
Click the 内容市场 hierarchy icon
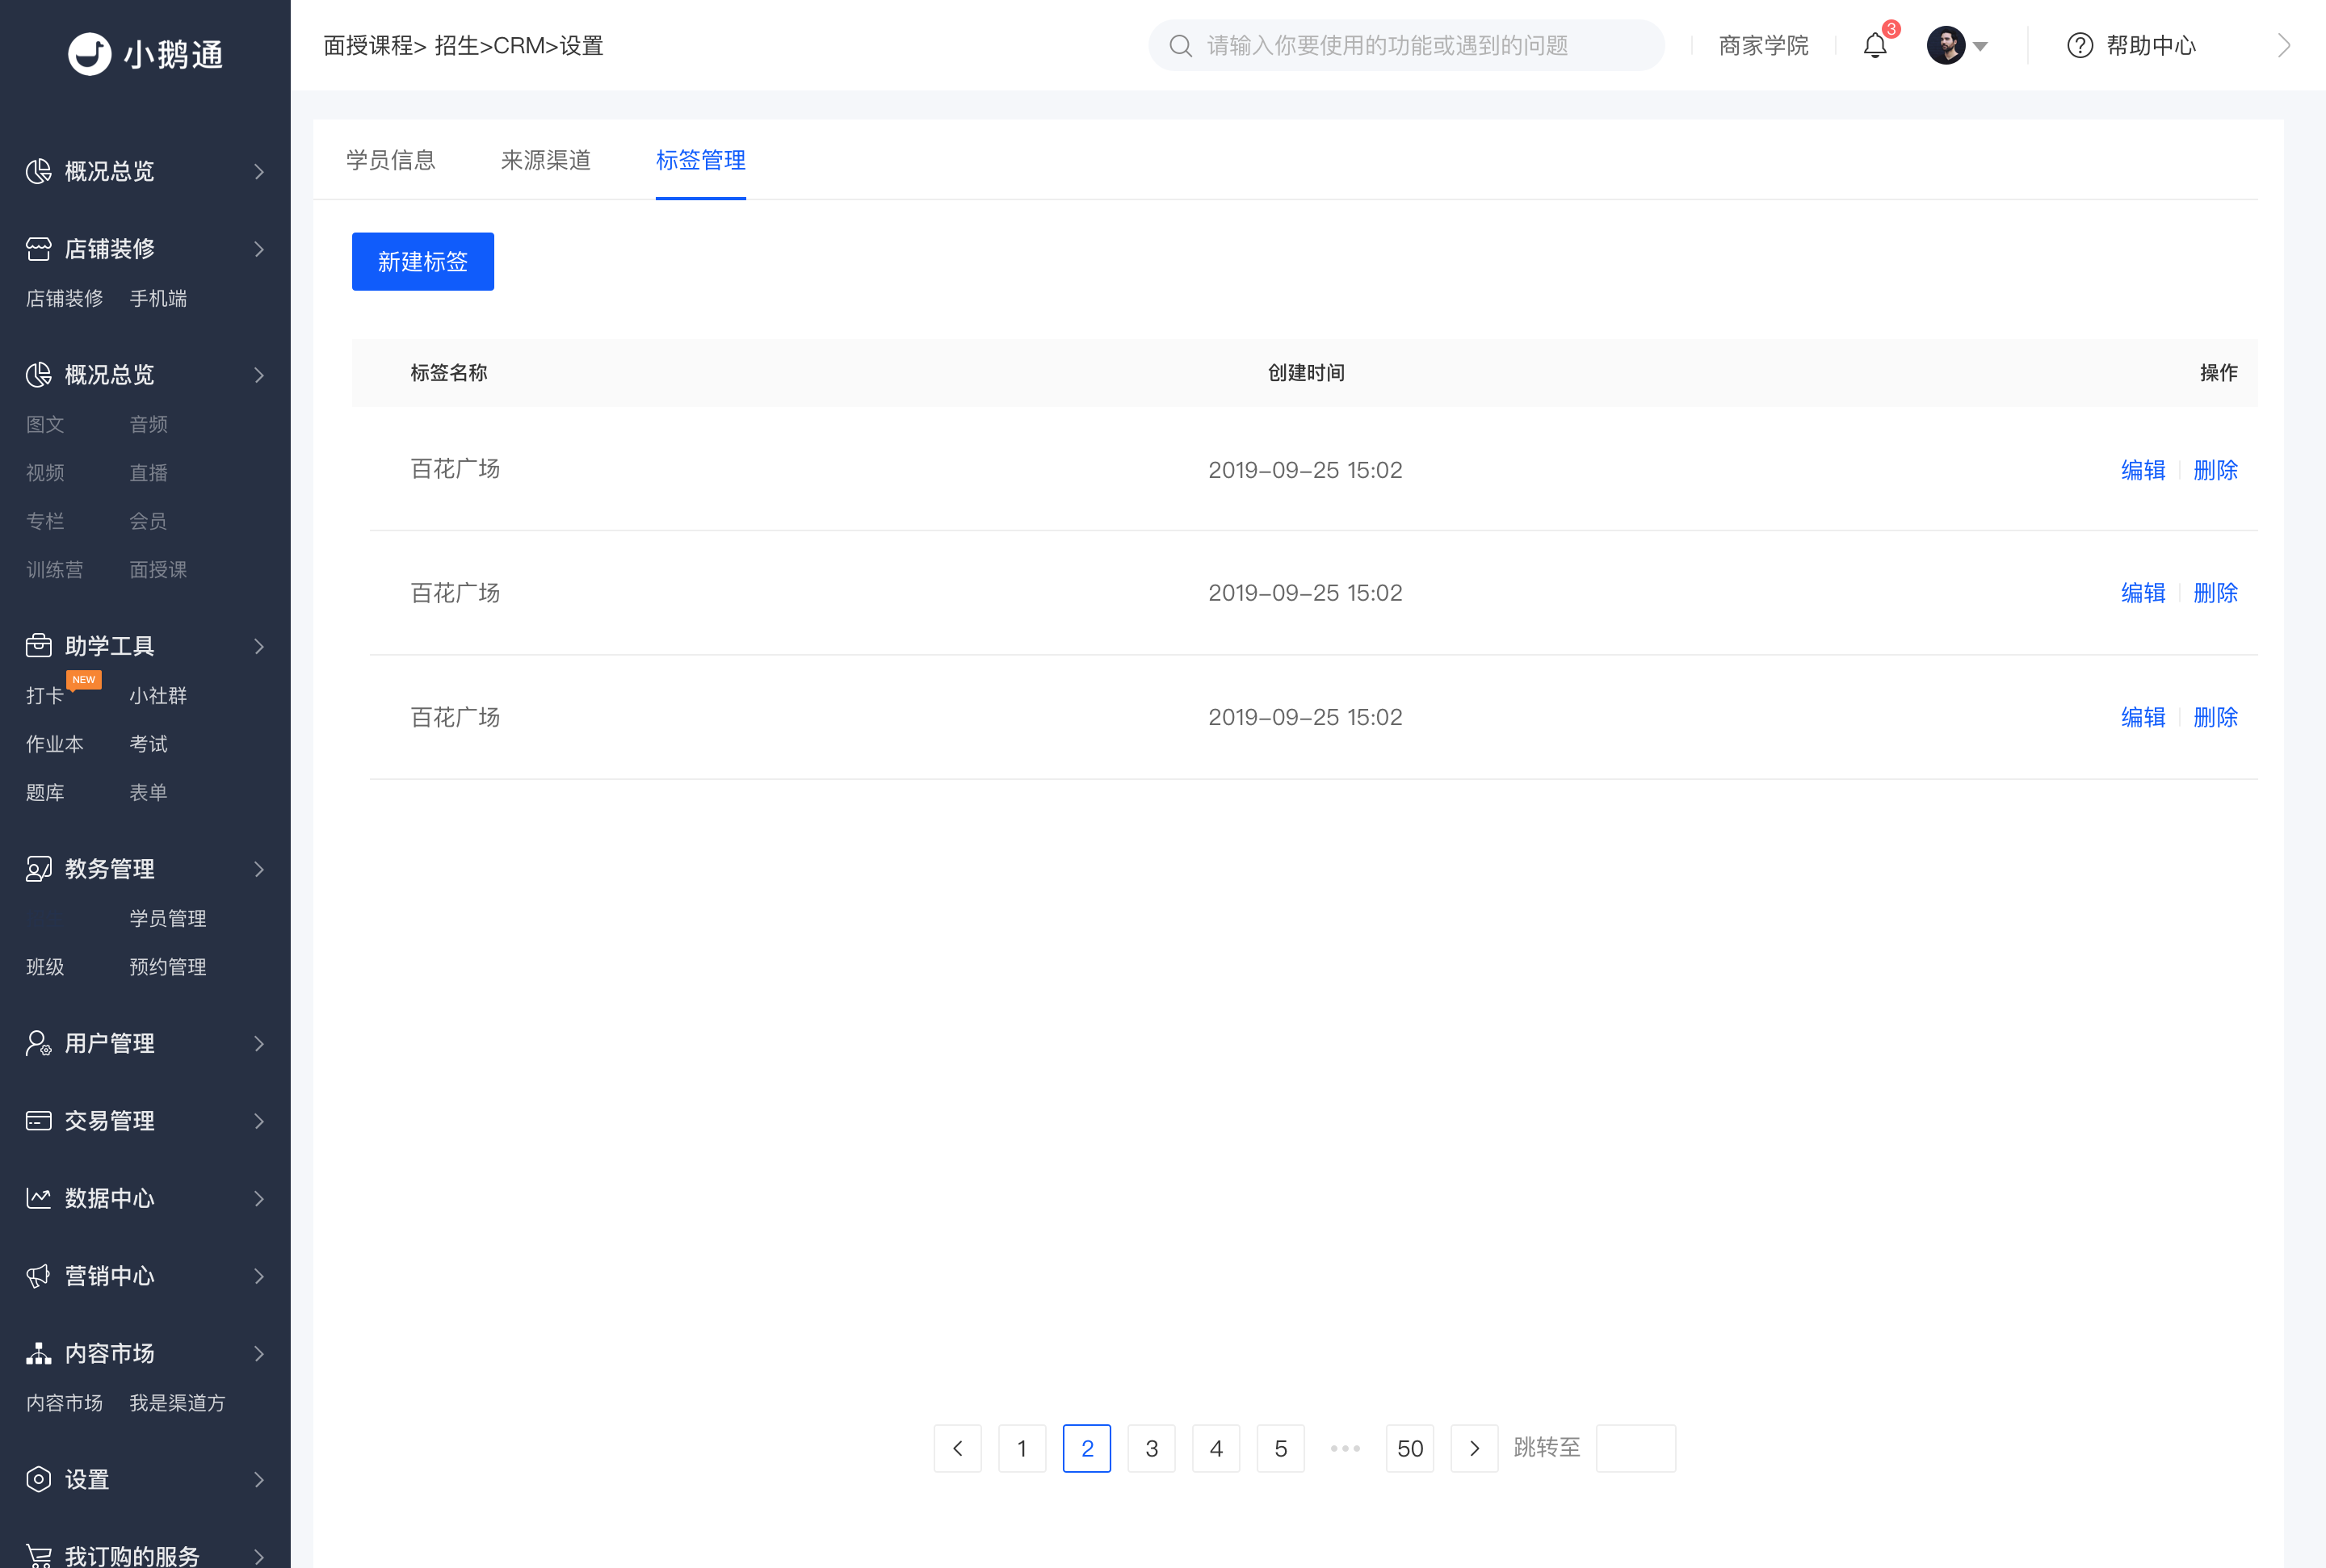[x=38, y=1353]
